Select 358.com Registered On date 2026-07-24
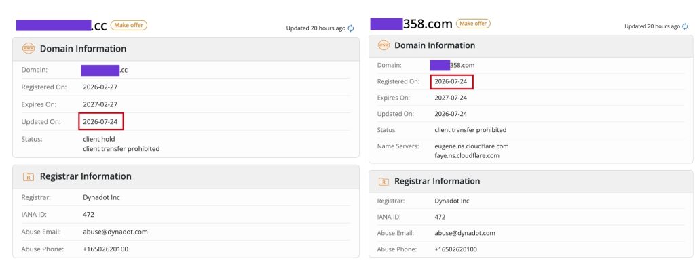This screenshot has height=267, width=695. 451,81
